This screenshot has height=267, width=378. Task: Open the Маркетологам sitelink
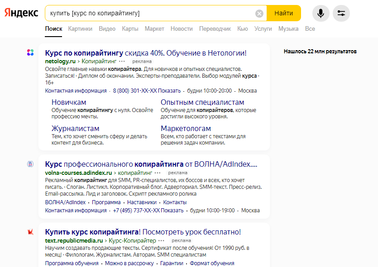tap(186, 128)
